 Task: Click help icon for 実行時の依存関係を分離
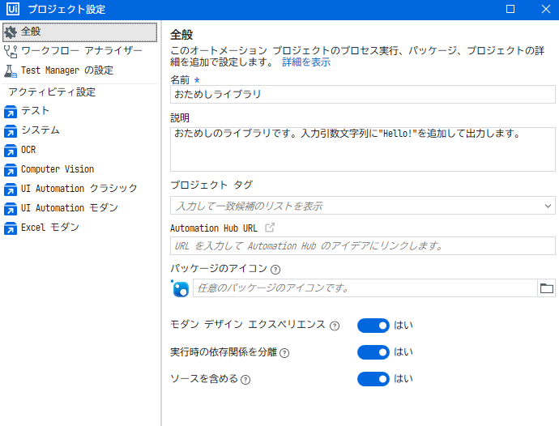pos(284,353)
